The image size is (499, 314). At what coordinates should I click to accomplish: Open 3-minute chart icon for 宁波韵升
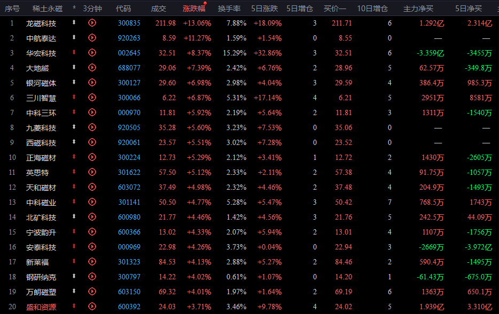click(92, 232)
